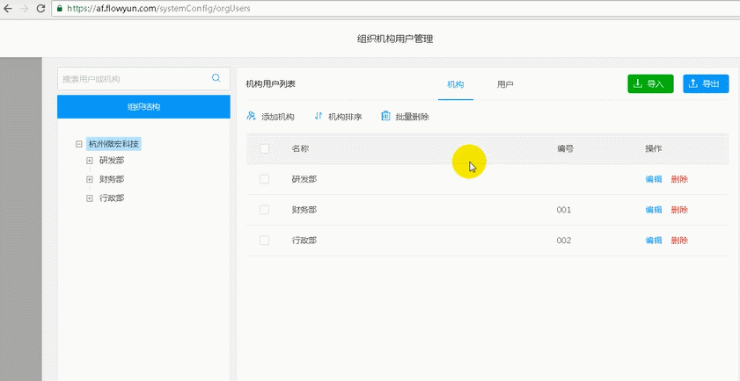Expand the 行政部 tree node
The image size is (740, 381).
click(90, 198)
